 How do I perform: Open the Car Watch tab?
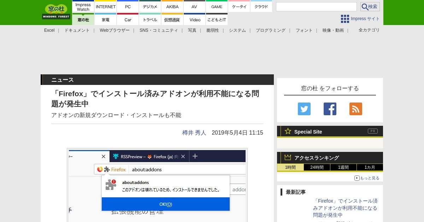pos(128,19)
